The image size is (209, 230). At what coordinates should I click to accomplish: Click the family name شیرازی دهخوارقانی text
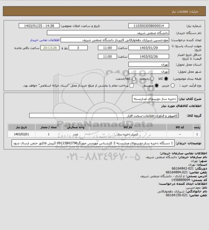[x=171, y=191]
